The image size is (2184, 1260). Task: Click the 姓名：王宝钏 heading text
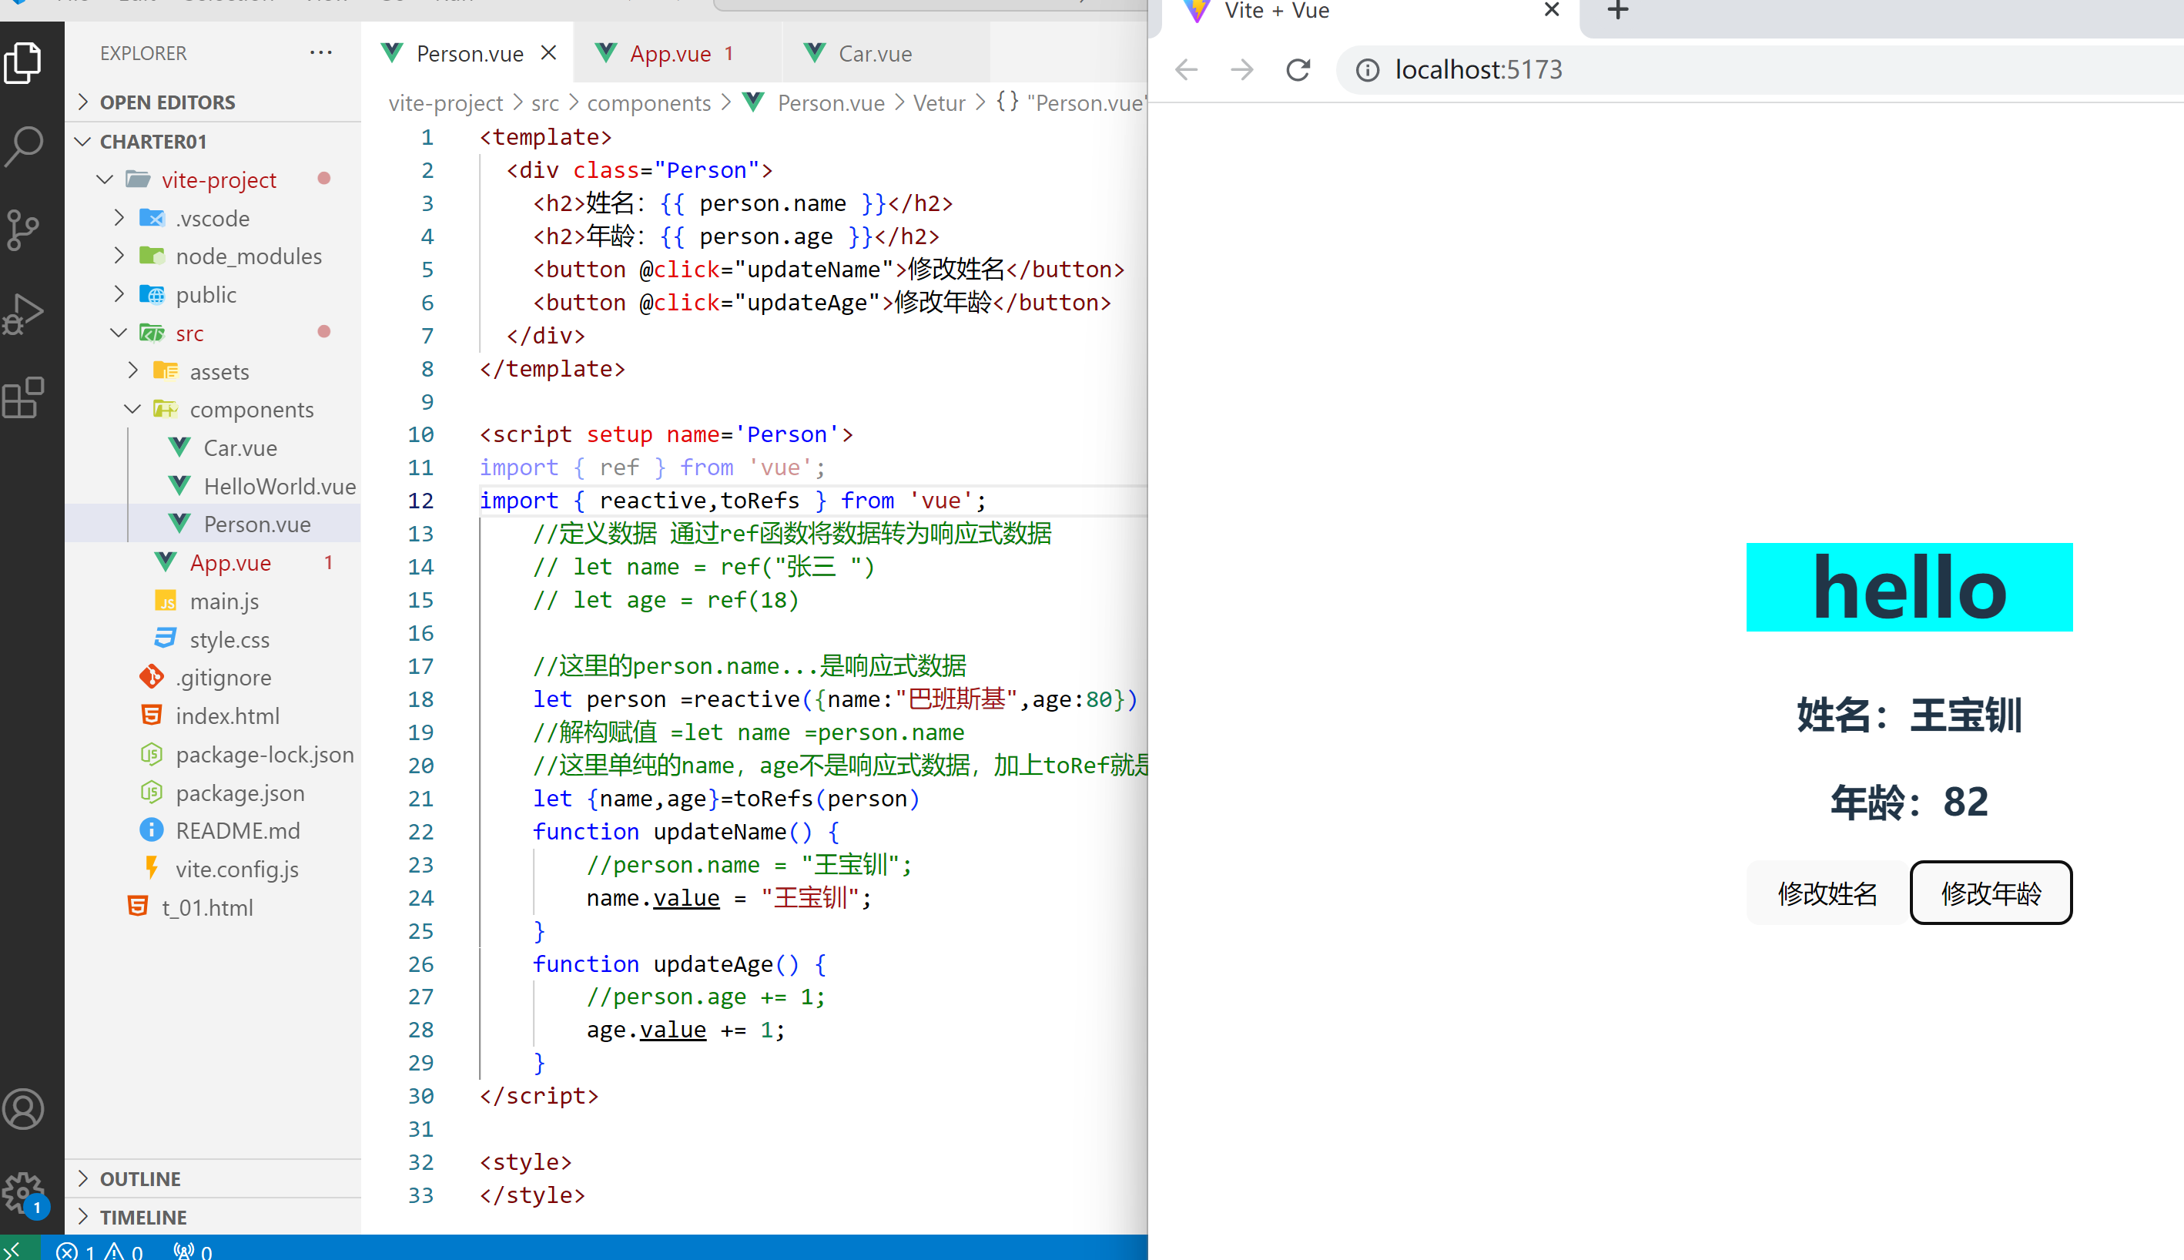(1909, 715)
